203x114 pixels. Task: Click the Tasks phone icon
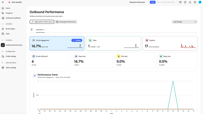90,40
